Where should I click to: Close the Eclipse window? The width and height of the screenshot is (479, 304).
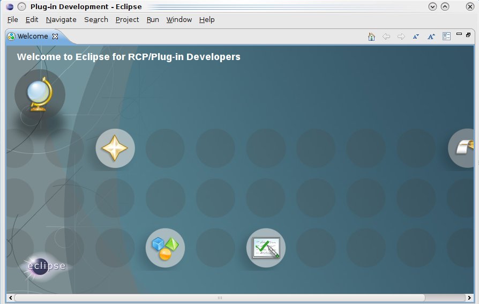470,7
